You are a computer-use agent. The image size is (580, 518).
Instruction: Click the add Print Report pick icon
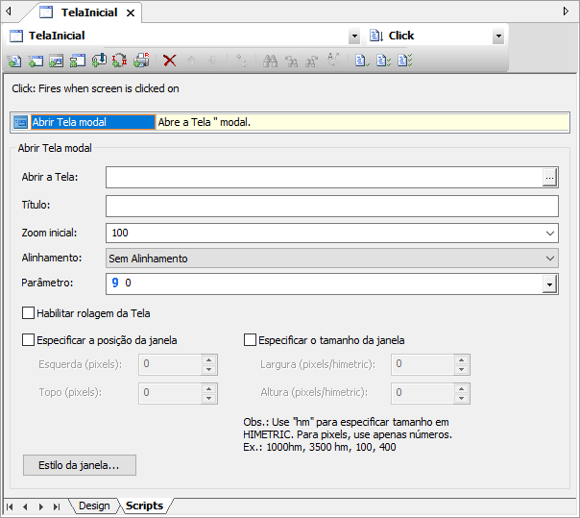tap(142, 61)
